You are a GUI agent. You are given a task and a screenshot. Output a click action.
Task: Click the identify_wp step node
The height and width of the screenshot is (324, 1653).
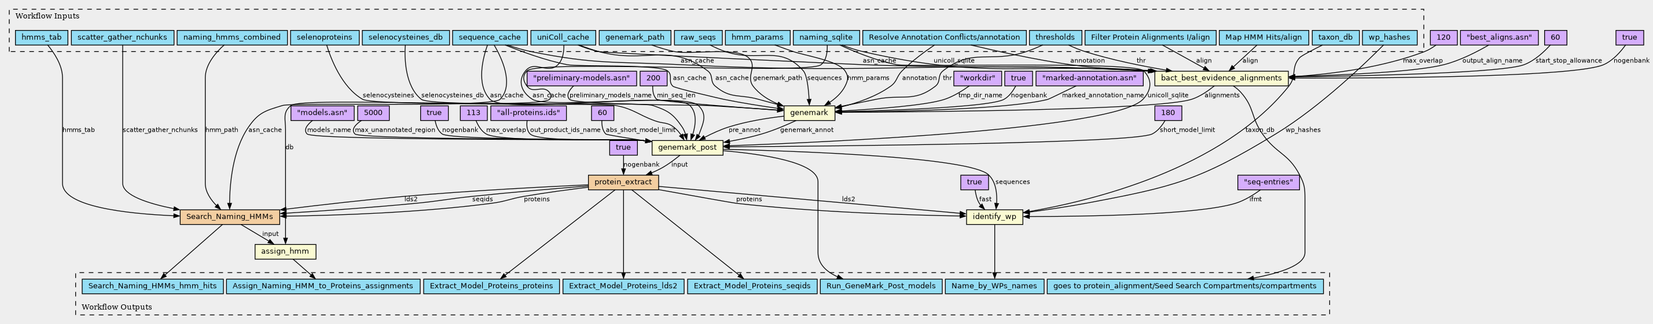[x=994, y=217]
